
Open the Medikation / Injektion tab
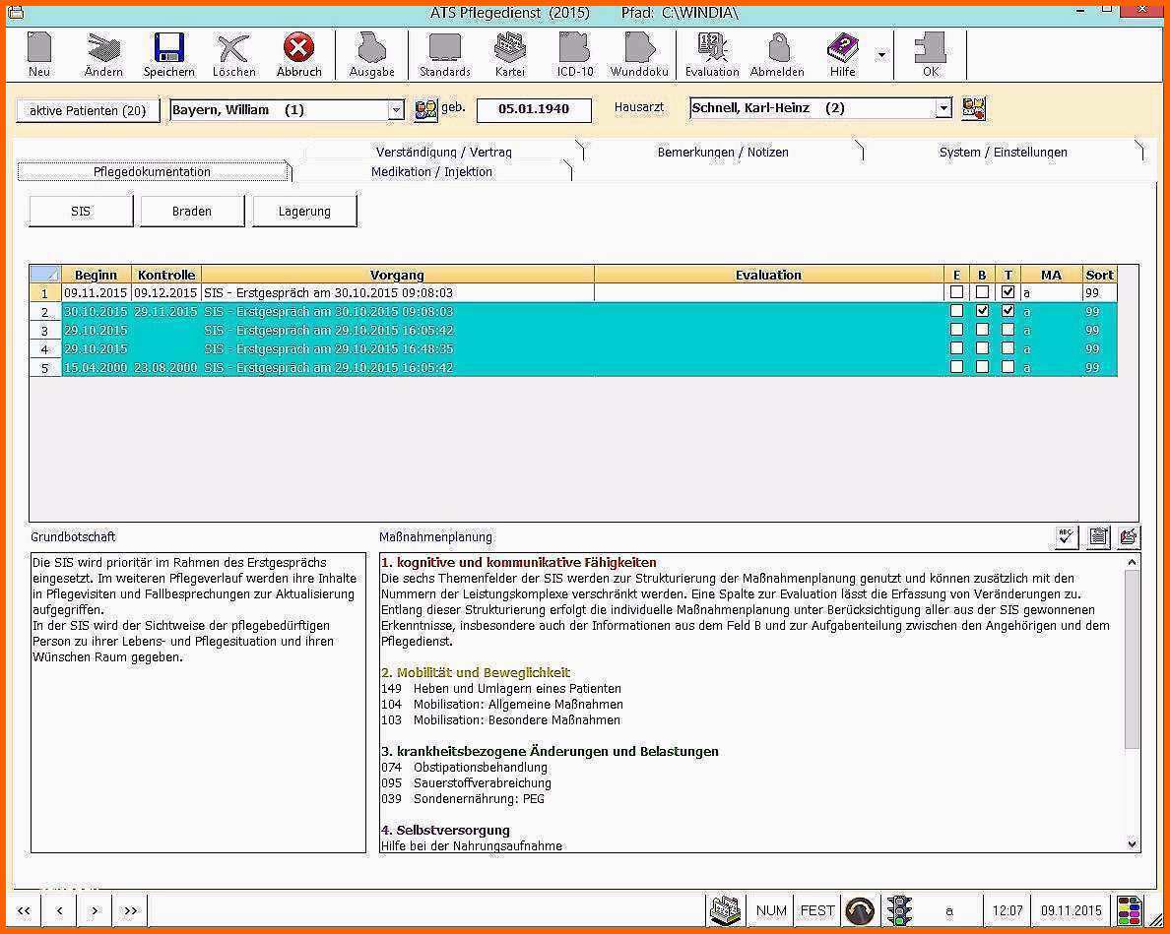tap(431, 172)
